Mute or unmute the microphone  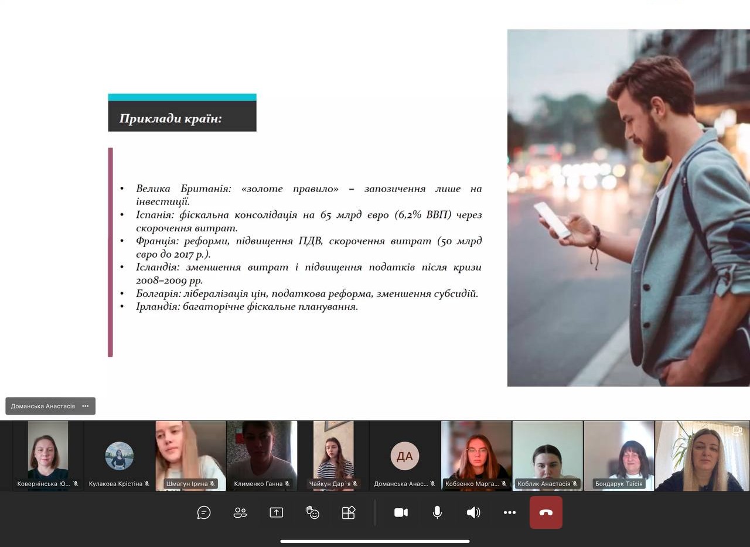click(437, 512)
